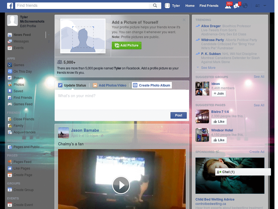The image size is (278, 209).
Task: Click the Pokes icon
Action: [10, 78]
